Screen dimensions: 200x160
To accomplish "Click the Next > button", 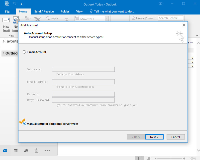I will click(x=154, y=137).
